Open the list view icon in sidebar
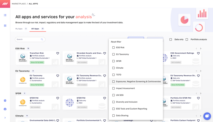 [5, 15]
